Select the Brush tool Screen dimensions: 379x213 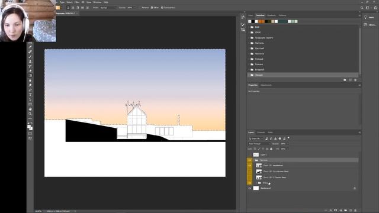click(30, 57)
